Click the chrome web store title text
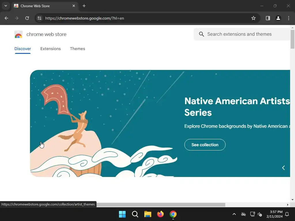Screen dimensions: 295x221 click(x=46, y=35)
